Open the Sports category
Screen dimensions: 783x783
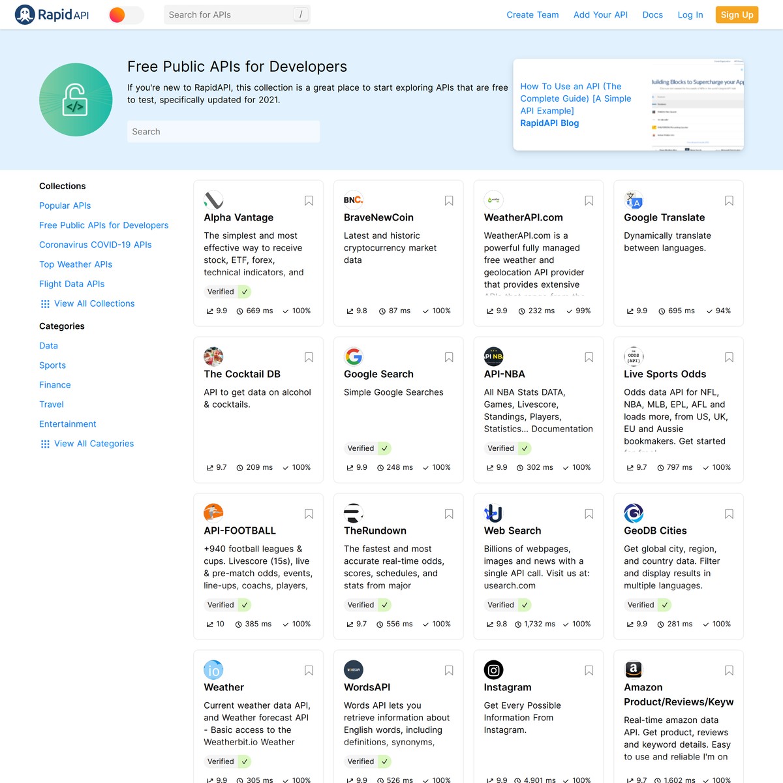coord(52,365)
